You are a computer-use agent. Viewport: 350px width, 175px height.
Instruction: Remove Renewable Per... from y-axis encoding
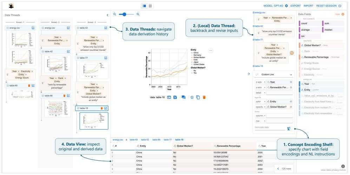tap(291, 87)
